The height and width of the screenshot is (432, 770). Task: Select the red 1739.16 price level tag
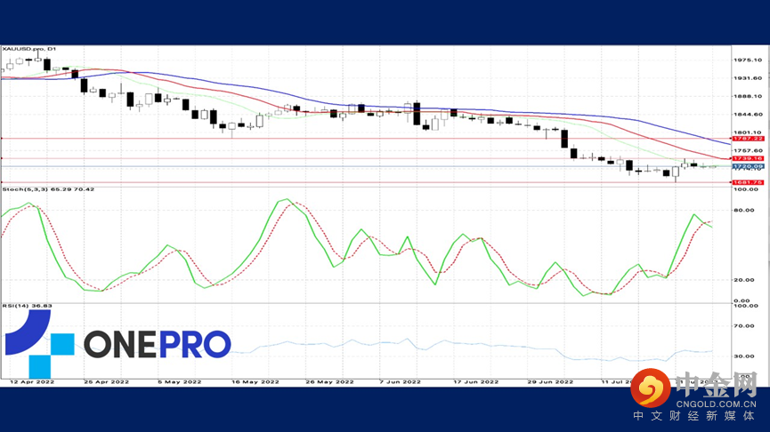tap(748, 158)
